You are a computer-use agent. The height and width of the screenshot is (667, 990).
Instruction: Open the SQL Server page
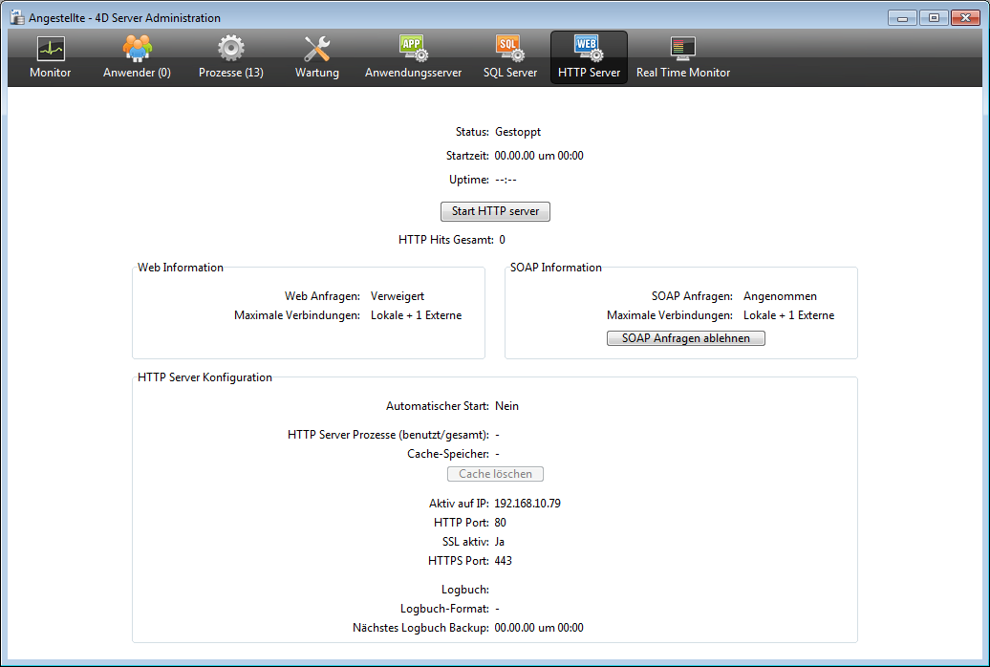(509, 57)
